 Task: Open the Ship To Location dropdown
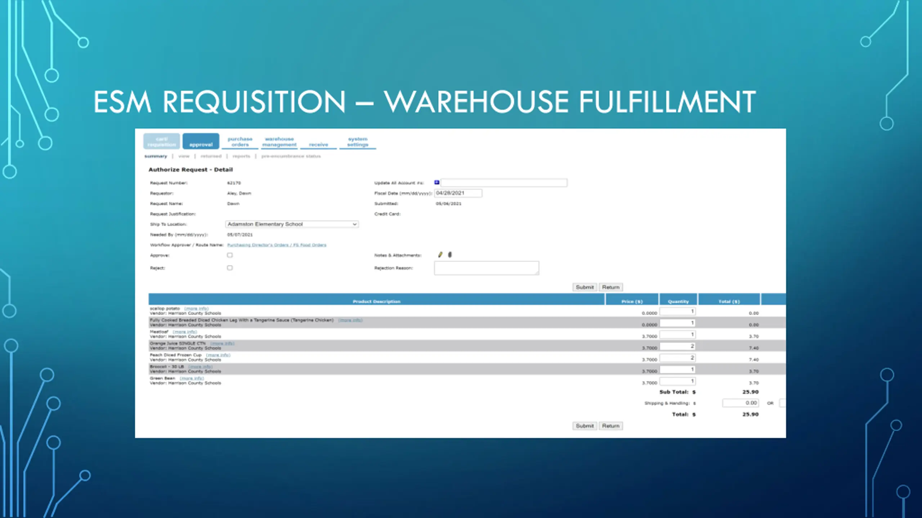pos(292,224)
